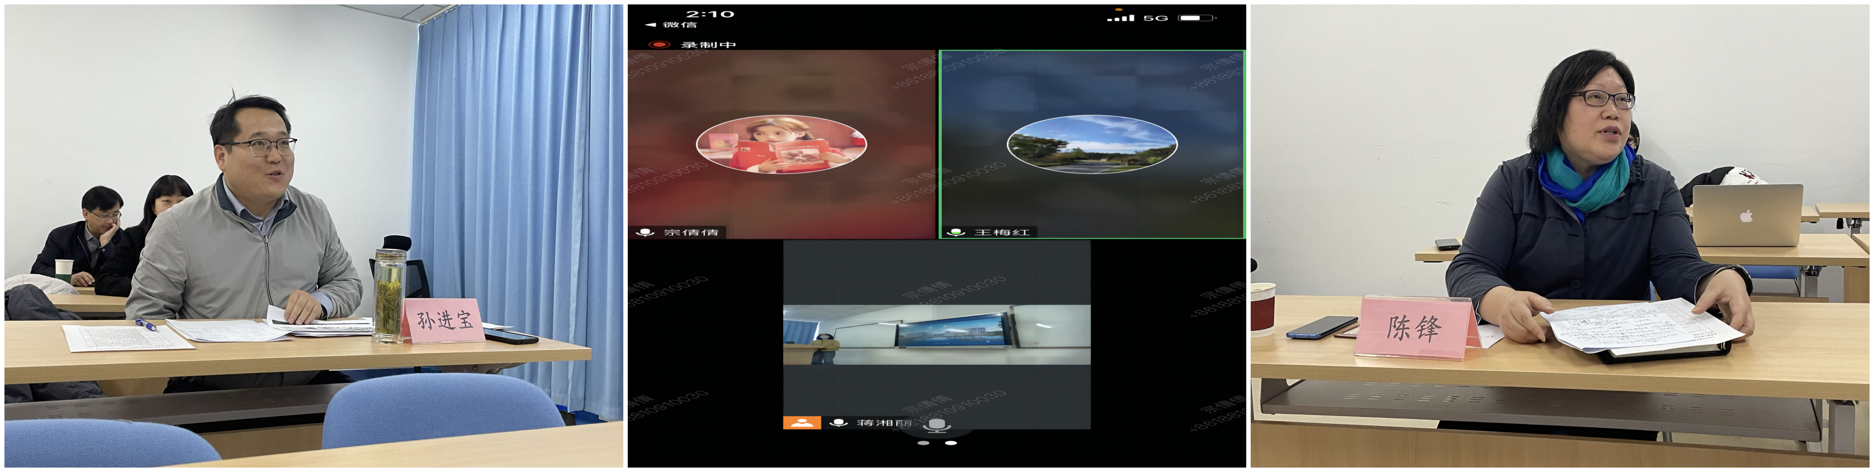
Task: Tap the back arrow to return to 微信
Action: coord(651,25)
